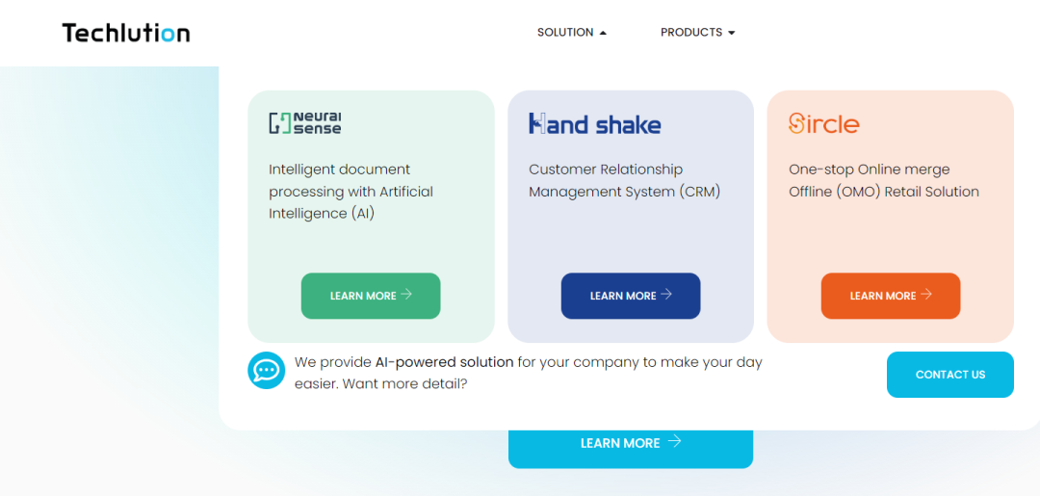
Task: Click the Customer Relationship Management System text
Action: coord(624,181)
